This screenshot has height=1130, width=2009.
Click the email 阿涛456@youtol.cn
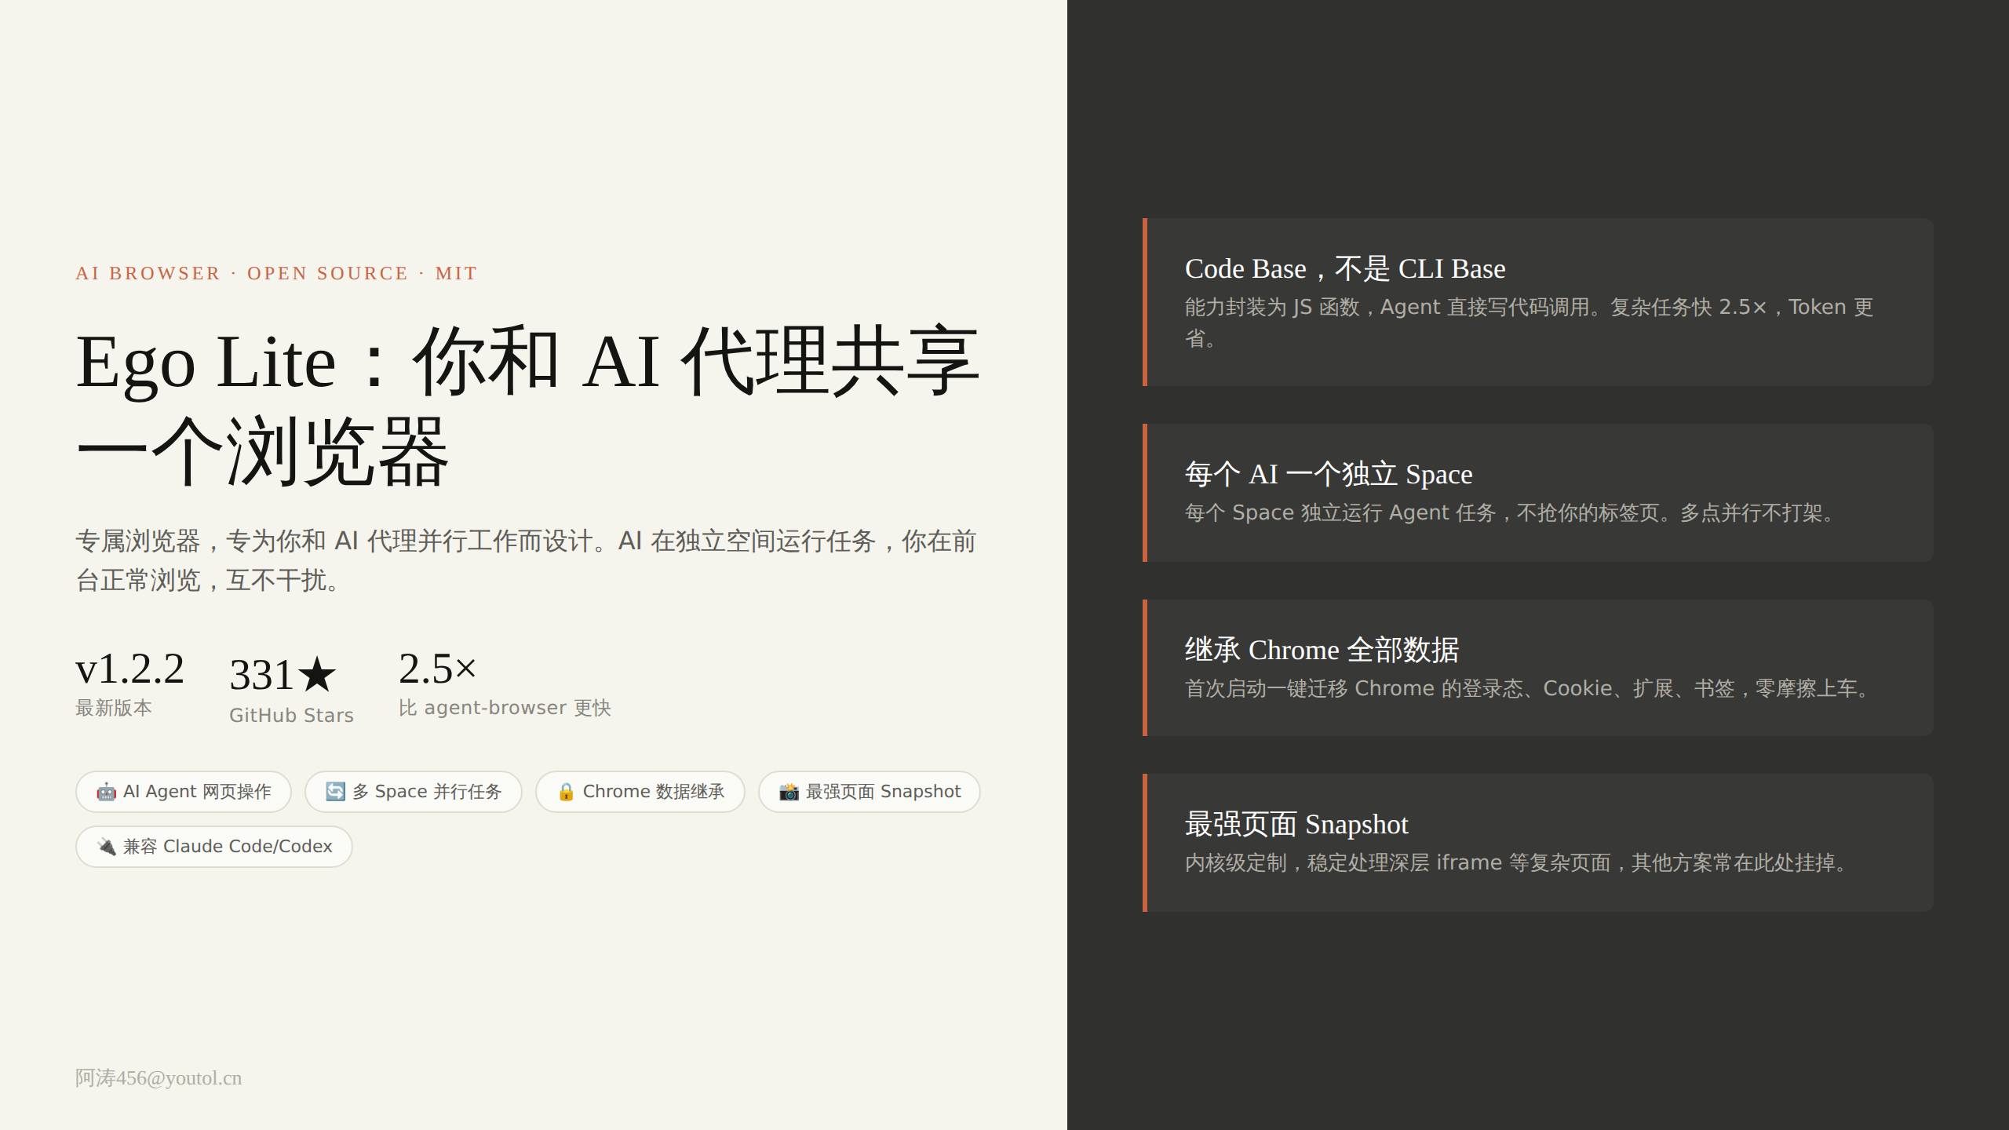159,1078
